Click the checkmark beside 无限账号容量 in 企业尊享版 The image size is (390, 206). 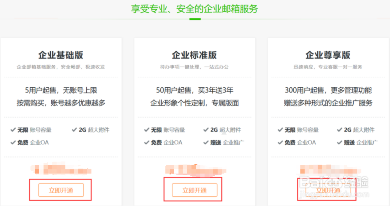coord(280,130)
